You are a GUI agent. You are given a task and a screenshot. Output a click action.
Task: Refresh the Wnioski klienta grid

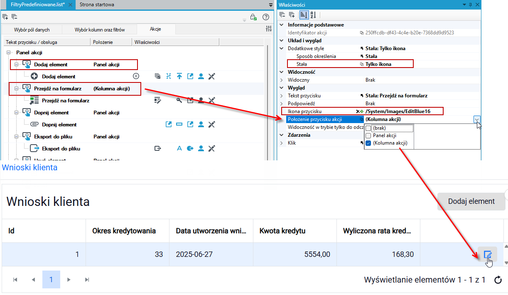tap(498, 280)
